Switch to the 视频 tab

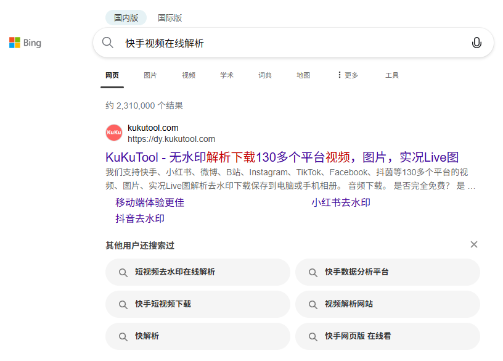click(188, 75)
